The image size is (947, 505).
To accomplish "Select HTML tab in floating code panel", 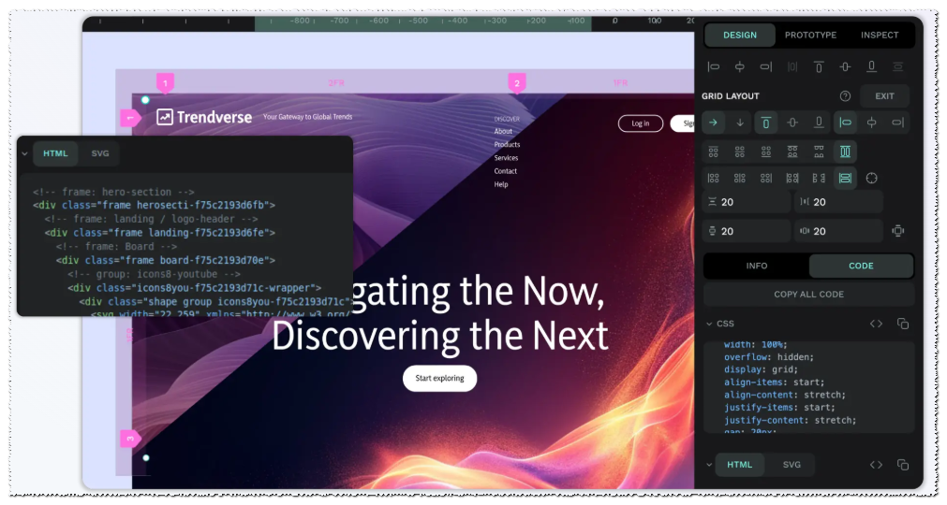I will 55,153.
